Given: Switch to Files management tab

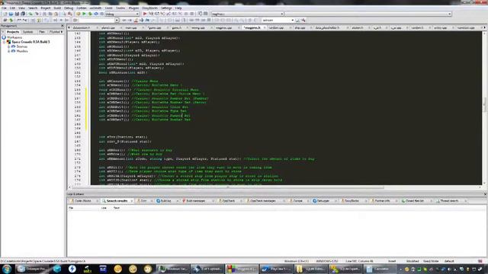Looking at the screenshot, I should [42, 32].
